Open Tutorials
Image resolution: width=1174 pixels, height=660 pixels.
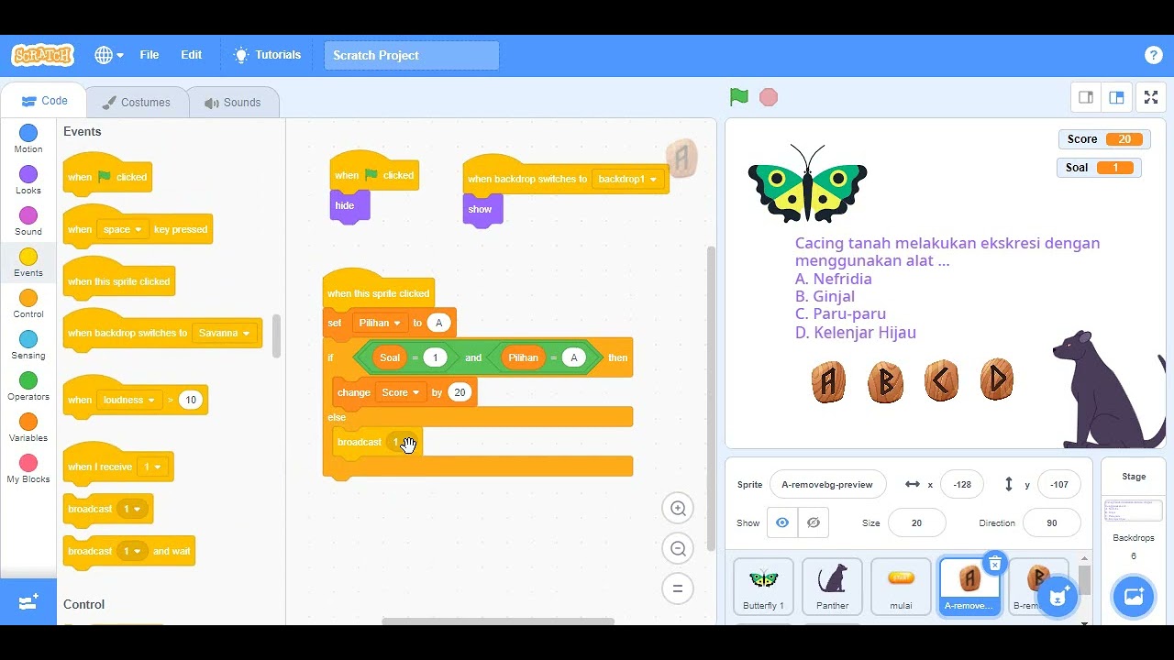click(267, 55)
